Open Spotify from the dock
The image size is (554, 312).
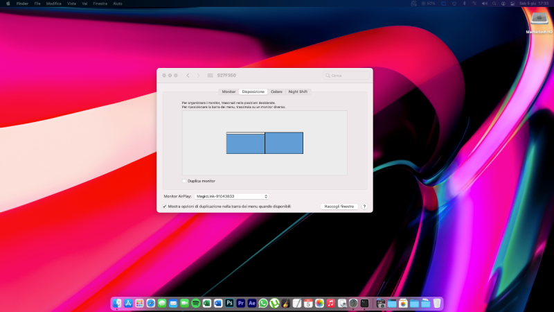click(195, 304)
